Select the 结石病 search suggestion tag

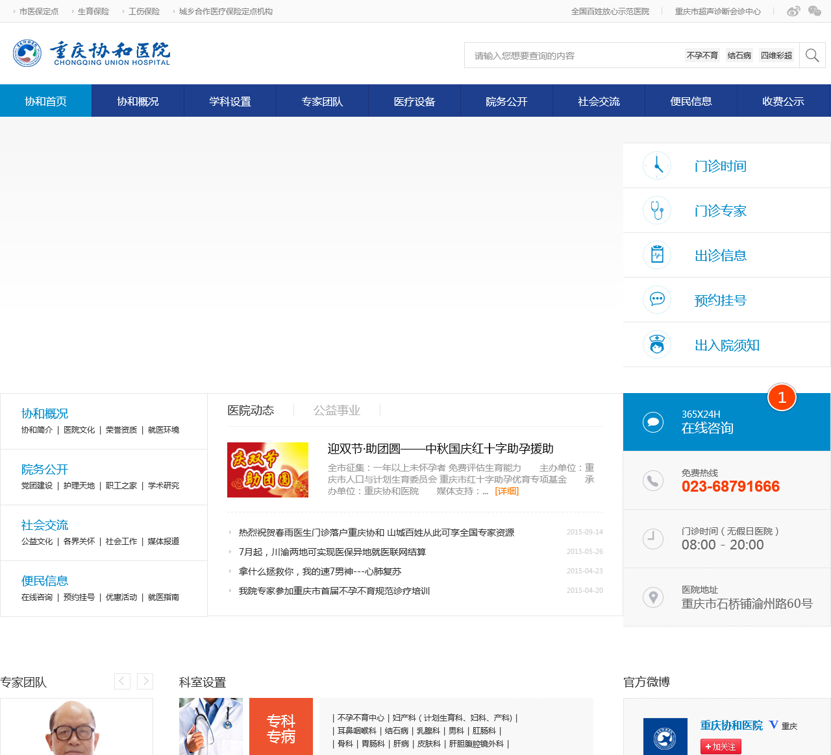pos(739,56)
